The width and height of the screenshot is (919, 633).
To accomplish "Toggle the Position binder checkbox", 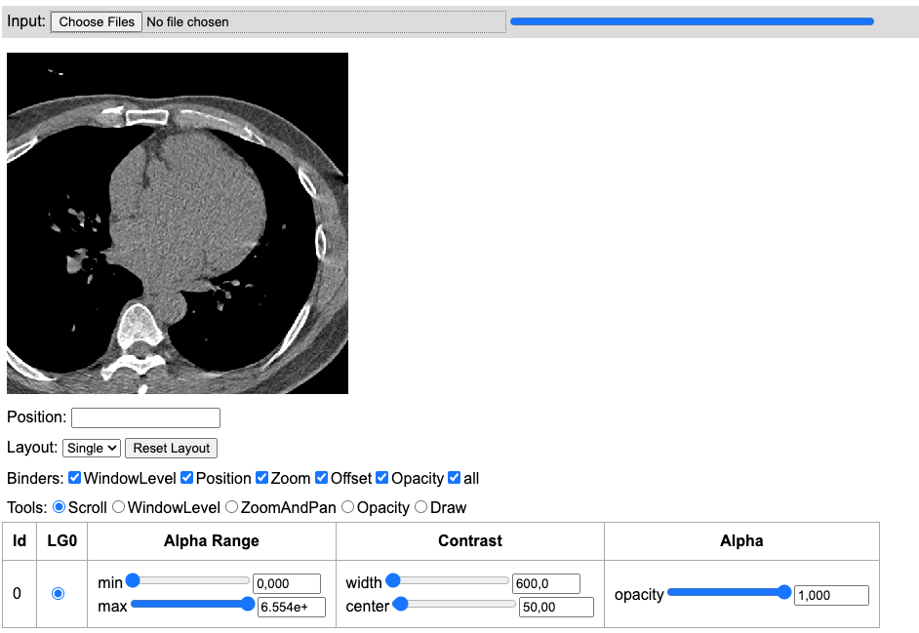I will pos(187,478).
